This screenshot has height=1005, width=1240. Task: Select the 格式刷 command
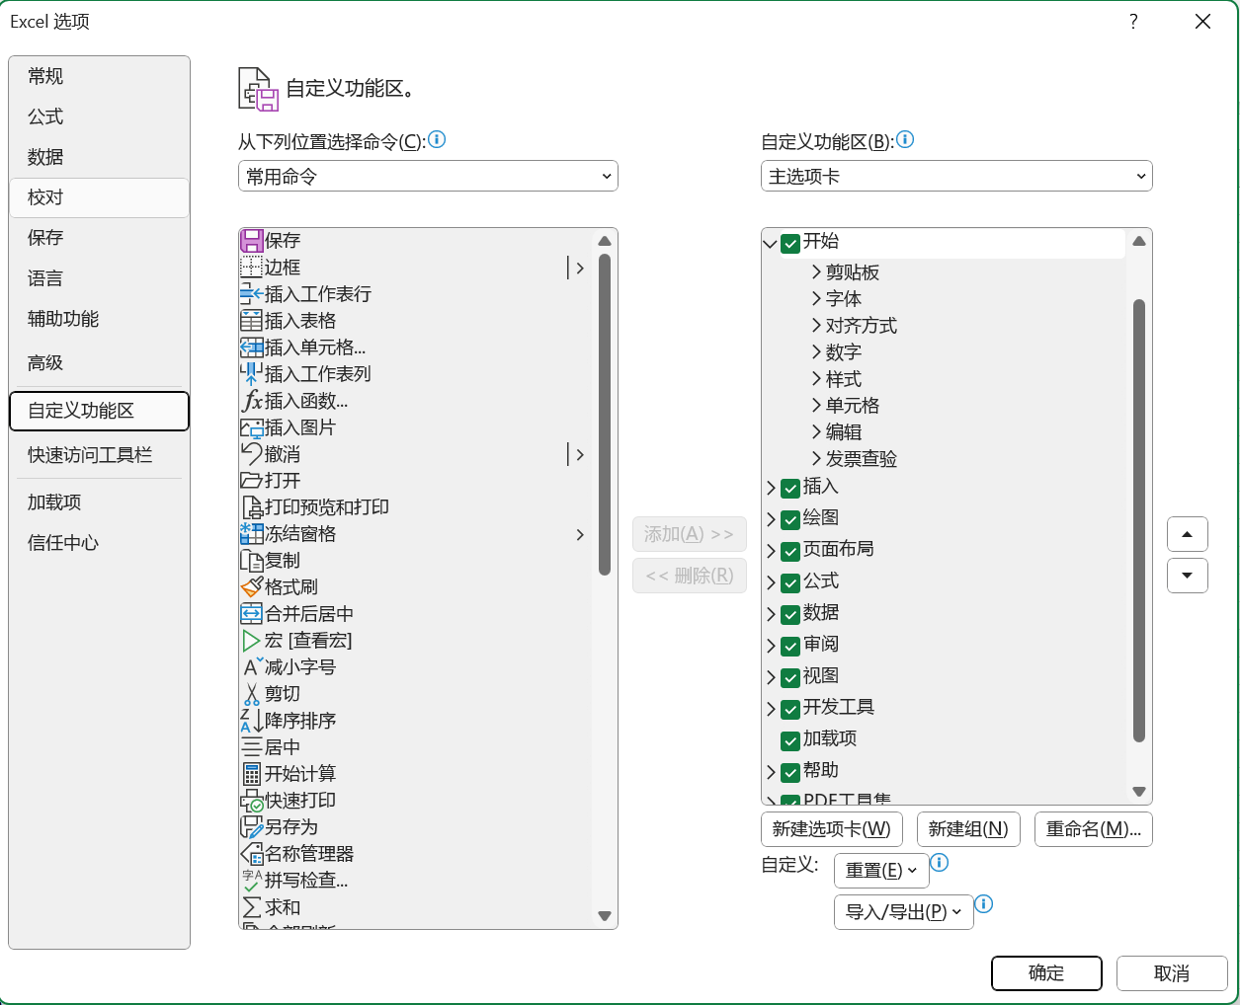[289, 586]
